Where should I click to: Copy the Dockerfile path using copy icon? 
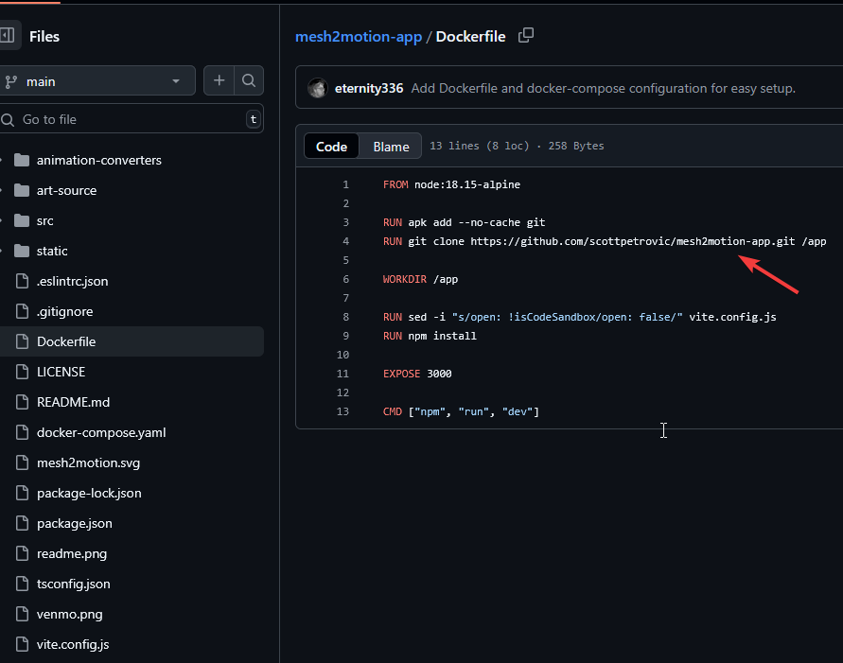click(x=526, y=36)
